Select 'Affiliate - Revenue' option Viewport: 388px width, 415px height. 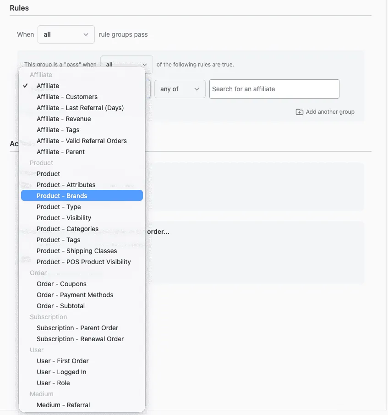(82, 119)
